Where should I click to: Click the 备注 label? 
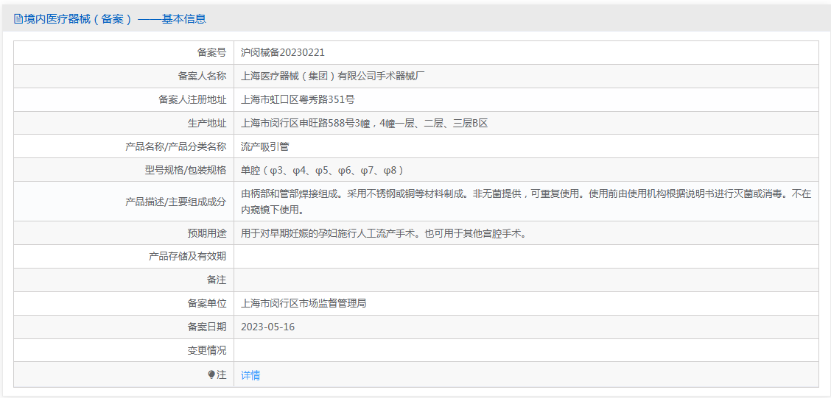coord(217,280)
